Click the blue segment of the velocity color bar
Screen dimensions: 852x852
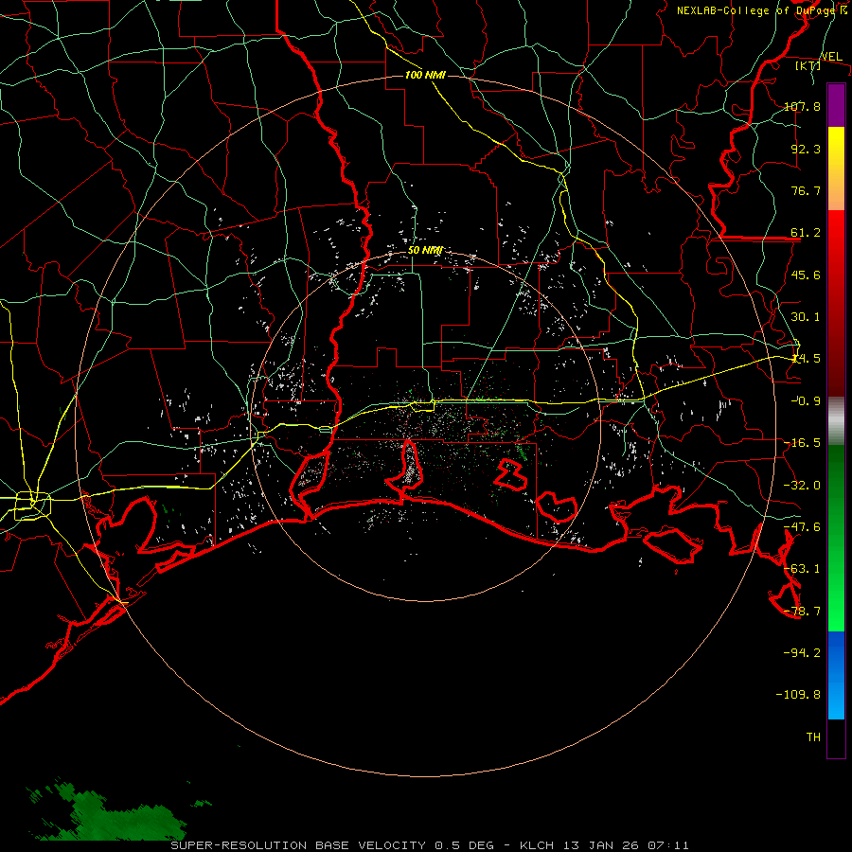pyautogui.click(x=836, y=675)
